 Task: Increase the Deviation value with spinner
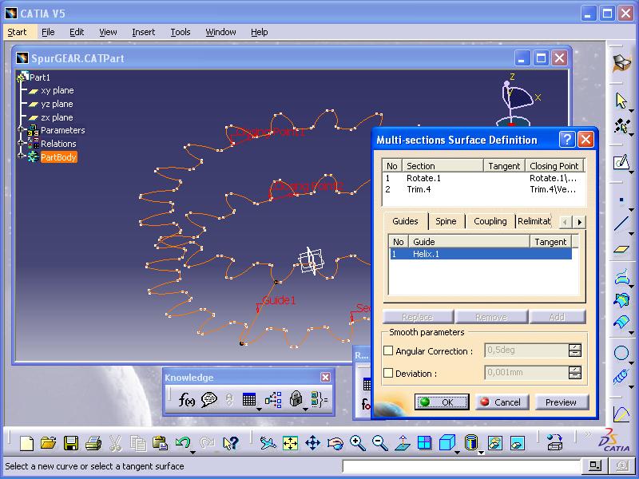(x=575, y=370)
